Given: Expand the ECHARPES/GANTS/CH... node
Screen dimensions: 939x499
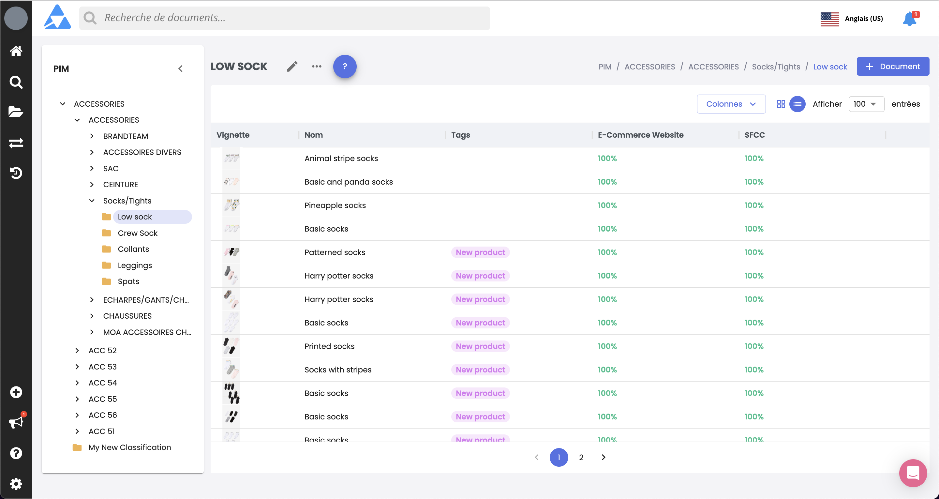Looking at the screenshot, I should pos(92,300).
